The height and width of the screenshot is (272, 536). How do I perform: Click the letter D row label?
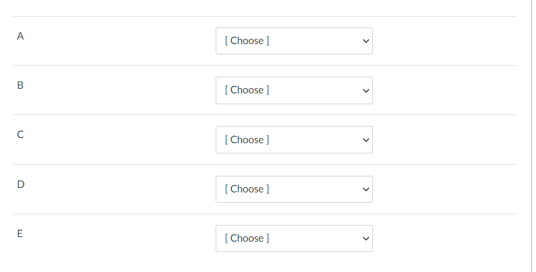click(21, 184)
